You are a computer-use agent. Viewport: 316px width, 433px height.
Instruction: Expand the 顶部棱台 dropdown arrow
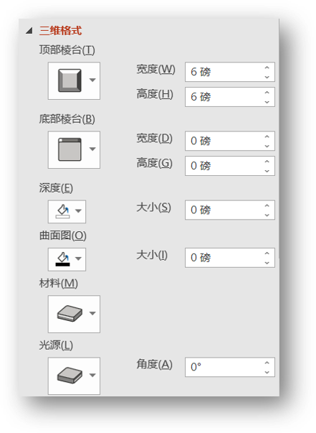tap(92, 80)
